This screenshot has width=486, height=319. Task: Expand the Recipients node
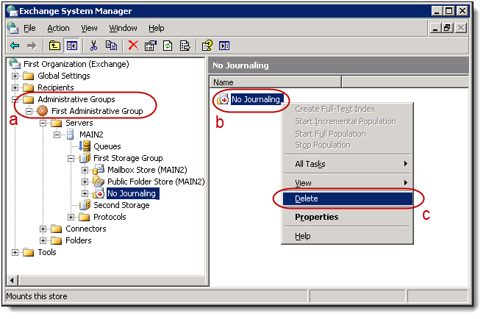click(x=15, y=87)
